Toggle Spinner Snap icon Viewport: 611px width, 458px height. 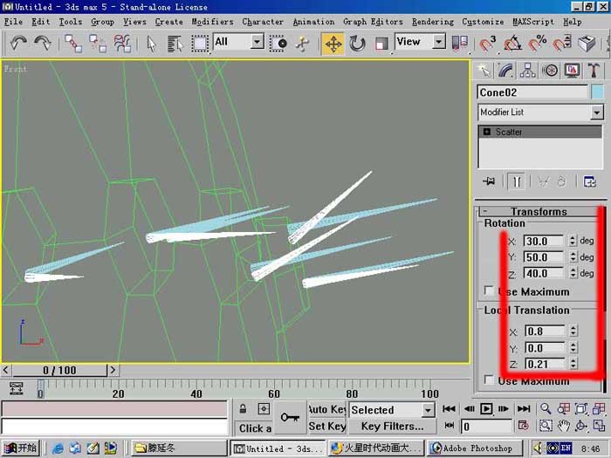[562, 44]
